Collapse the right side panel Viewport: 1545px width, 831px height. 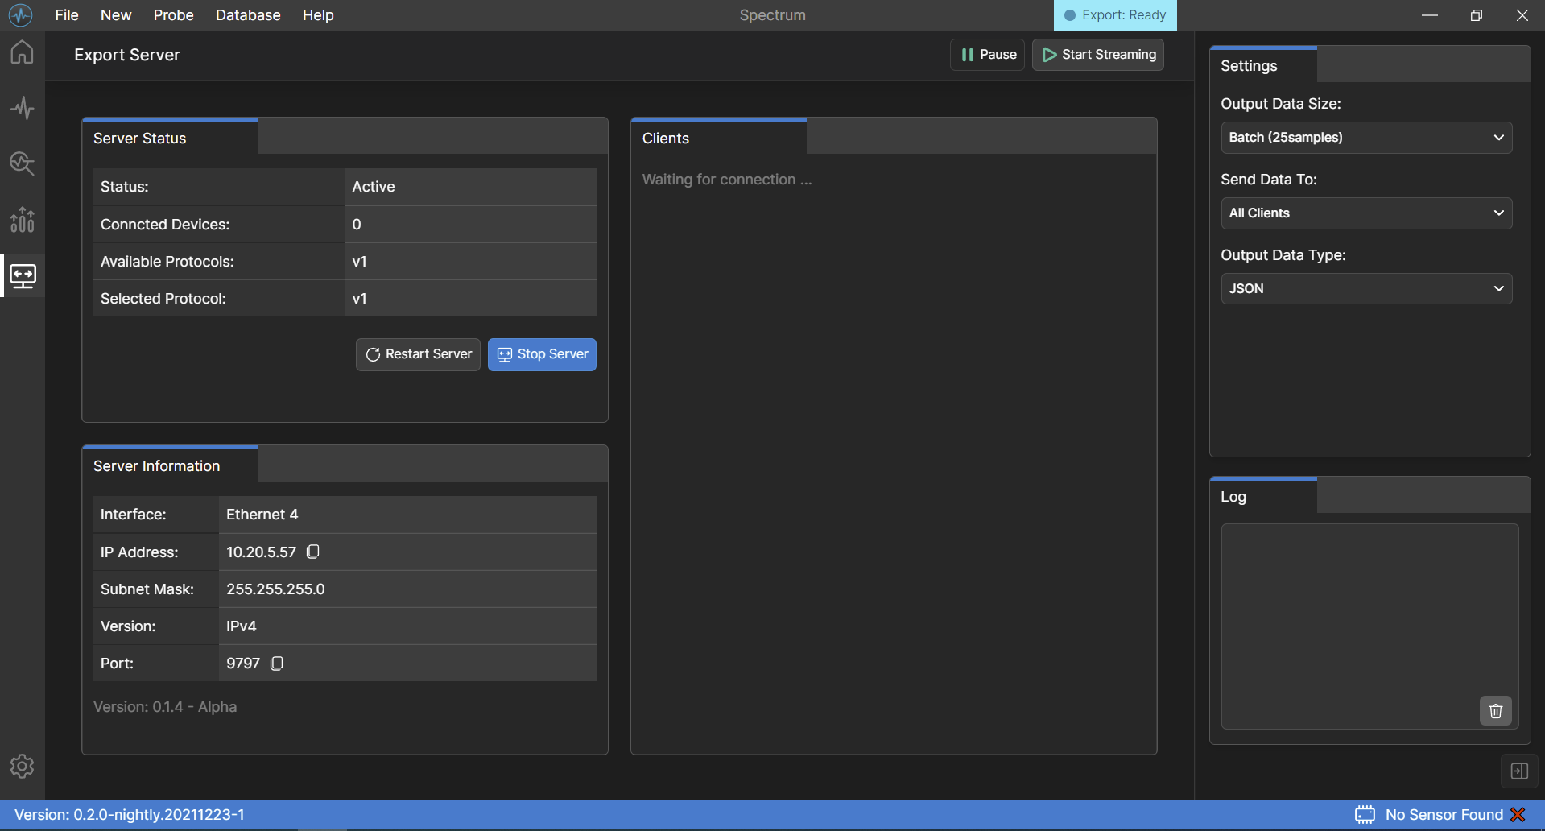pyautogui.click(x=1519, y=771)
